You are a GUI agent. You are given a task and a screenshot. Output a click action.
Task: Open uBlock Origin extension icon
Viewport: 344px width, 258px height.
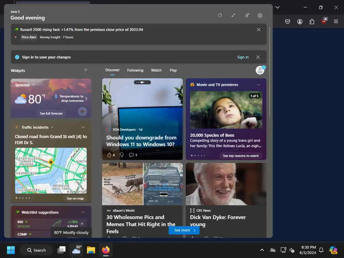click(324, 21)
